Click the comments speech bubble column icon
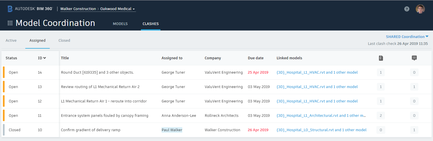 (x=414, y=58)
